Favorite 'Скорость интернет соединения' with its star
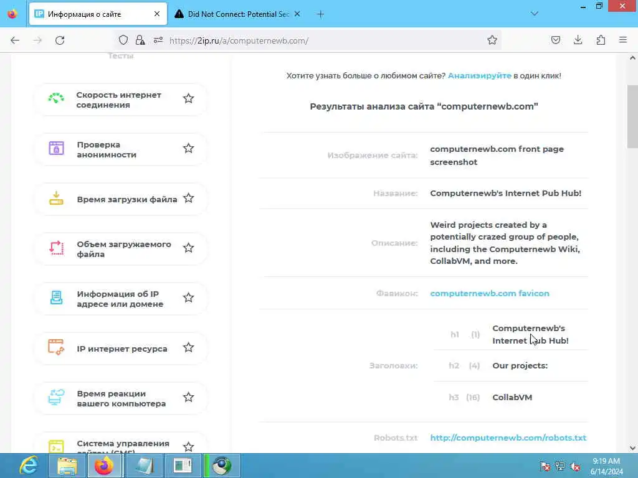The width and height of the screenshot is (638, 478). pos(188,98)
